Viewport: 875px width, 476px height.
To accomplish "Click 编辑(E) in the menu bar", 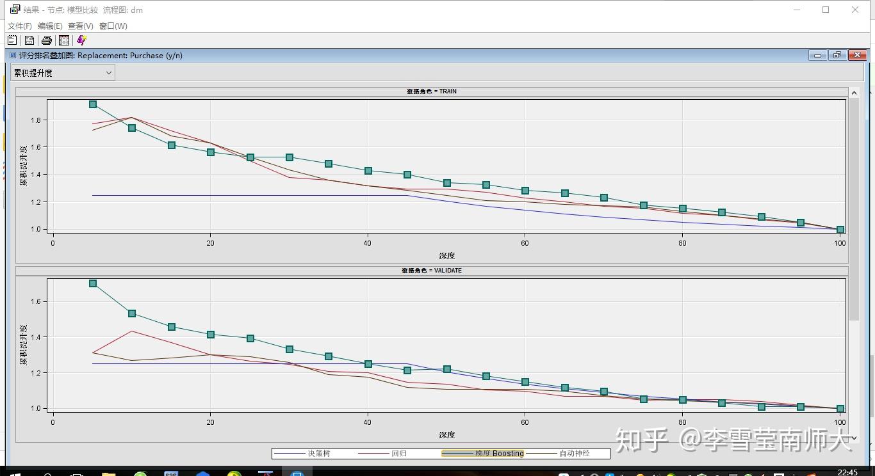I will [x=49, y=26].
